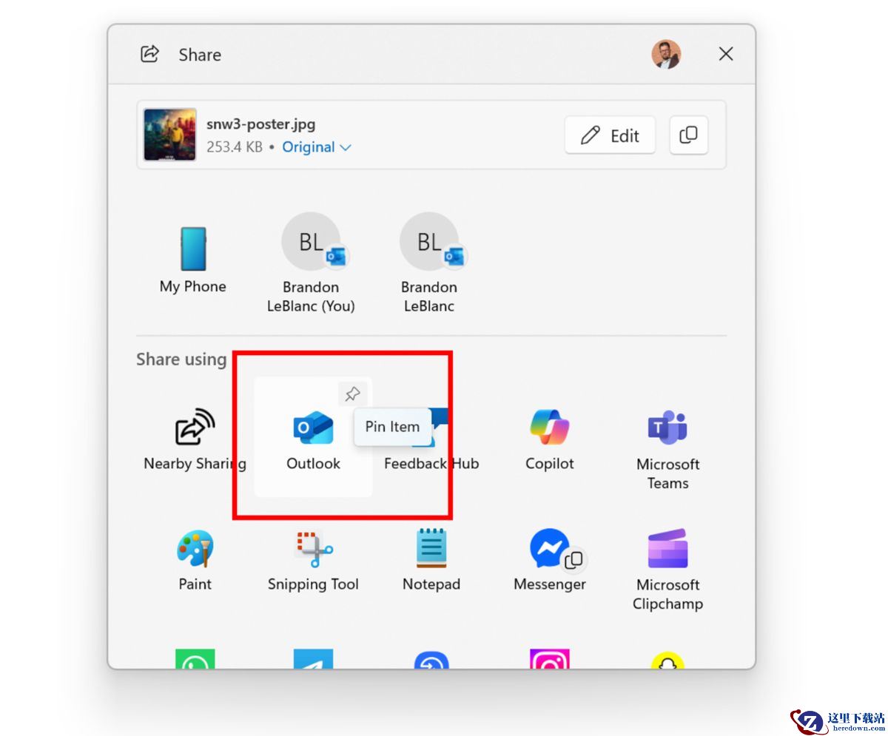This screenshot has width=888, height=736.
Task: Share using Snipping Tool
Action: pyautogui.click(x=313, y=559)
